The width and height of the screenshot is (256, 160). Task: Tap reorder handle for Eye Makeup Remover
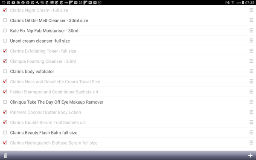[x=251, y=102]
